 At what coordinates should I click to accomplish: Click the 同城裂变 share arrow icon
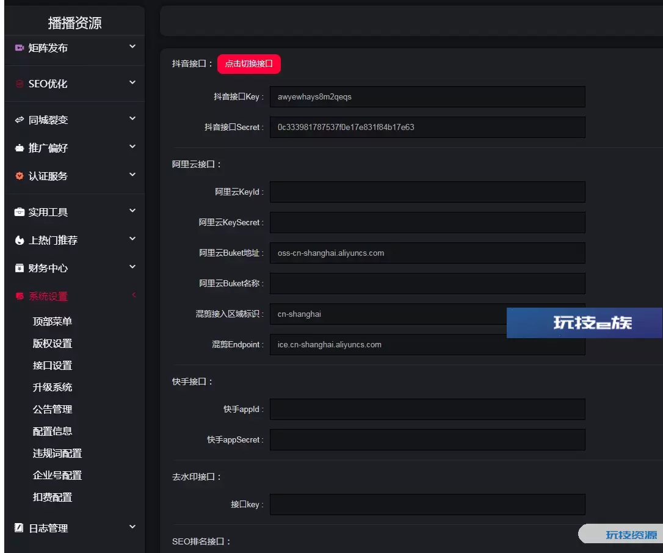click(x=19, y=120)
